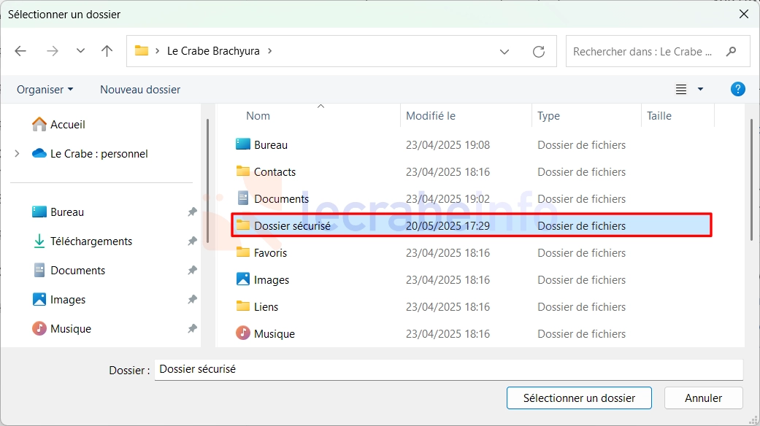Open the Organiser menu
The height and width of the screenshot is (426, 760).
(45, 90)
